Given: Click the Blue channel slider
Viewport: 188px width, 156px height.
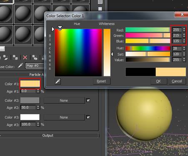Looking at the screenshot, I should point(148,41).
